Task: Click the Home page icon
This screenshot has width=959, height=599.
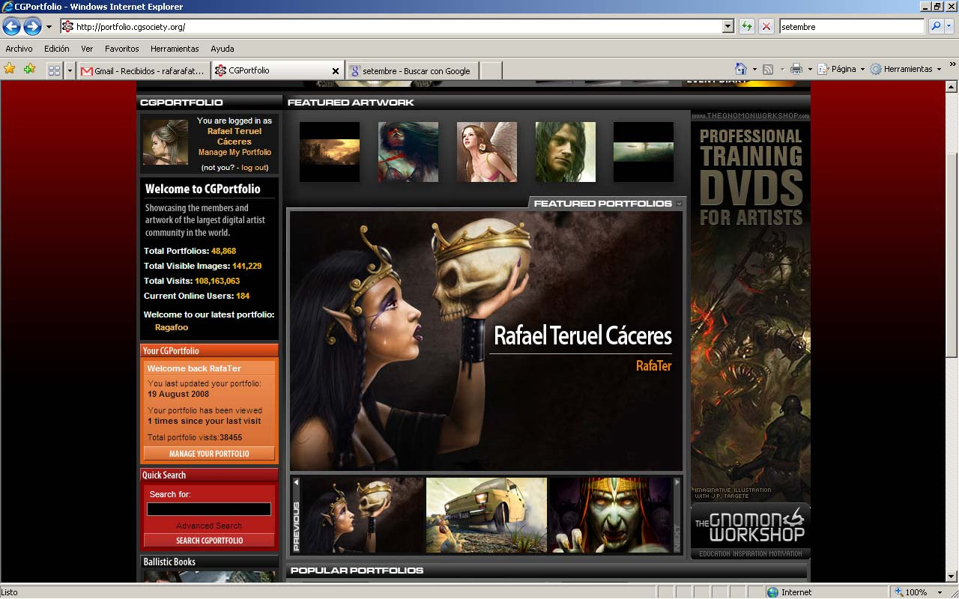Action: [x=741, y=69]
